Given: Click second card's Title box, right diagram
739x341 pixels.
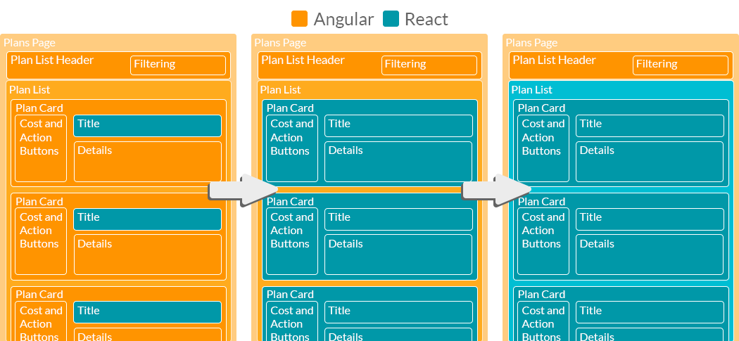Looking at the screenshot, I should [x=650, y=219].
